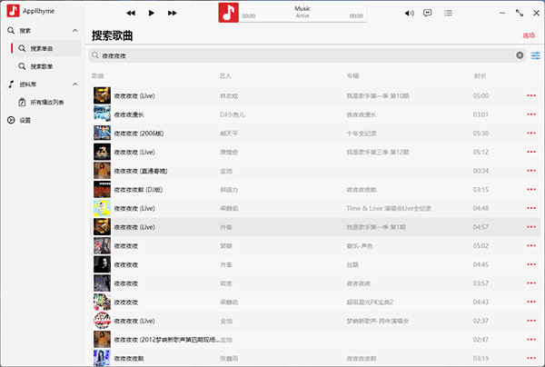The height and width of the screenshot is (367, 545).
Task: Open the volume speaker control
Action: (x=409, y=14)
